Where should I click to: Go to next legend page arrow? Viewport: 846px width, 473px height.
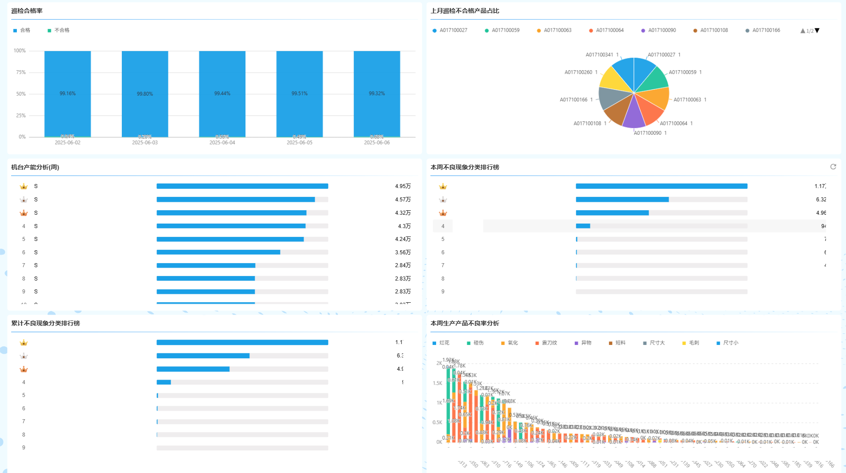point(817,31)
